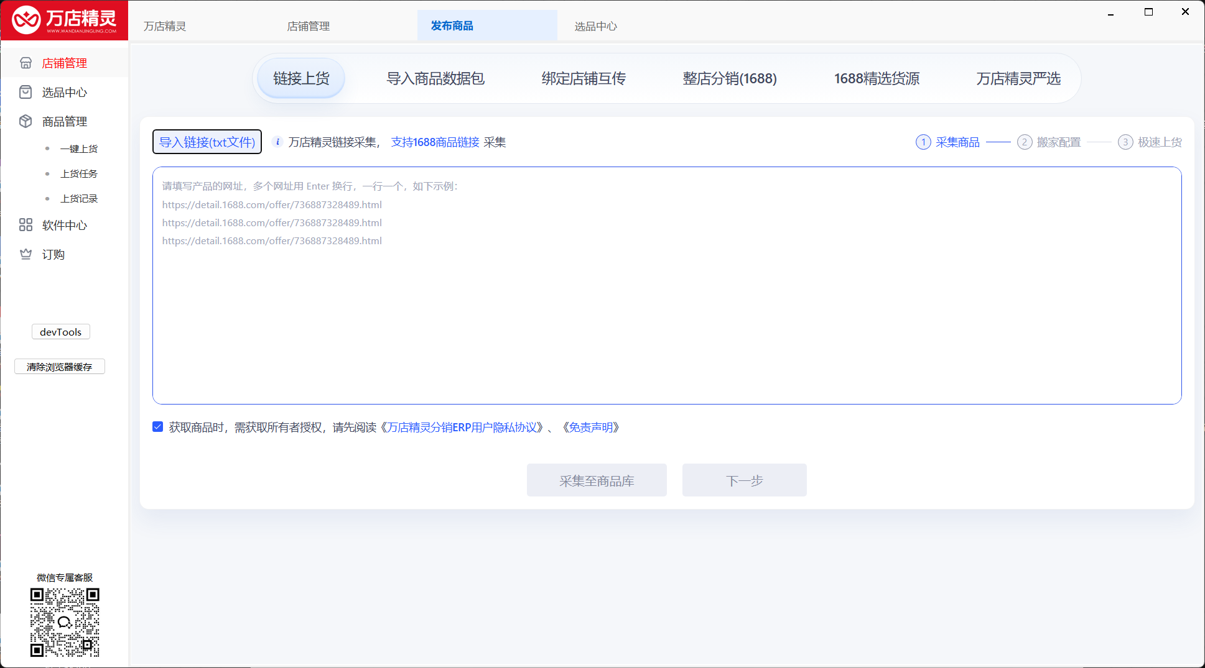This screenshot has width=1205, height=668.
Task: Click the devTools button
Action: pyautogui.click(x=61, y=332)
